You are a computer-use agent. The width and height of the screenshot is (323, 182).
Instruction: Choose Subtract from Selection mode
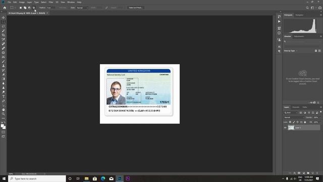[29, 8]
